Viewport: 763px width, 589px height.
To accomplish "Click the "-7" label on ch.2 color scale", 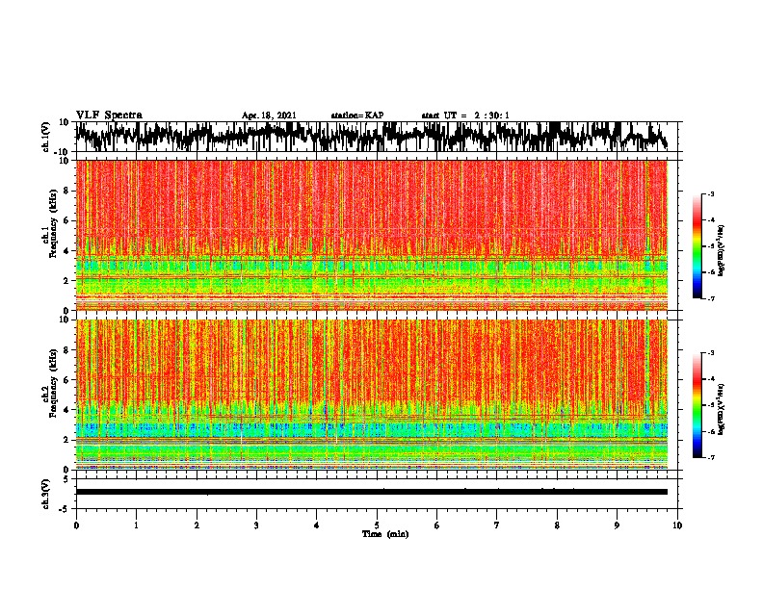I will pos(710,457).
